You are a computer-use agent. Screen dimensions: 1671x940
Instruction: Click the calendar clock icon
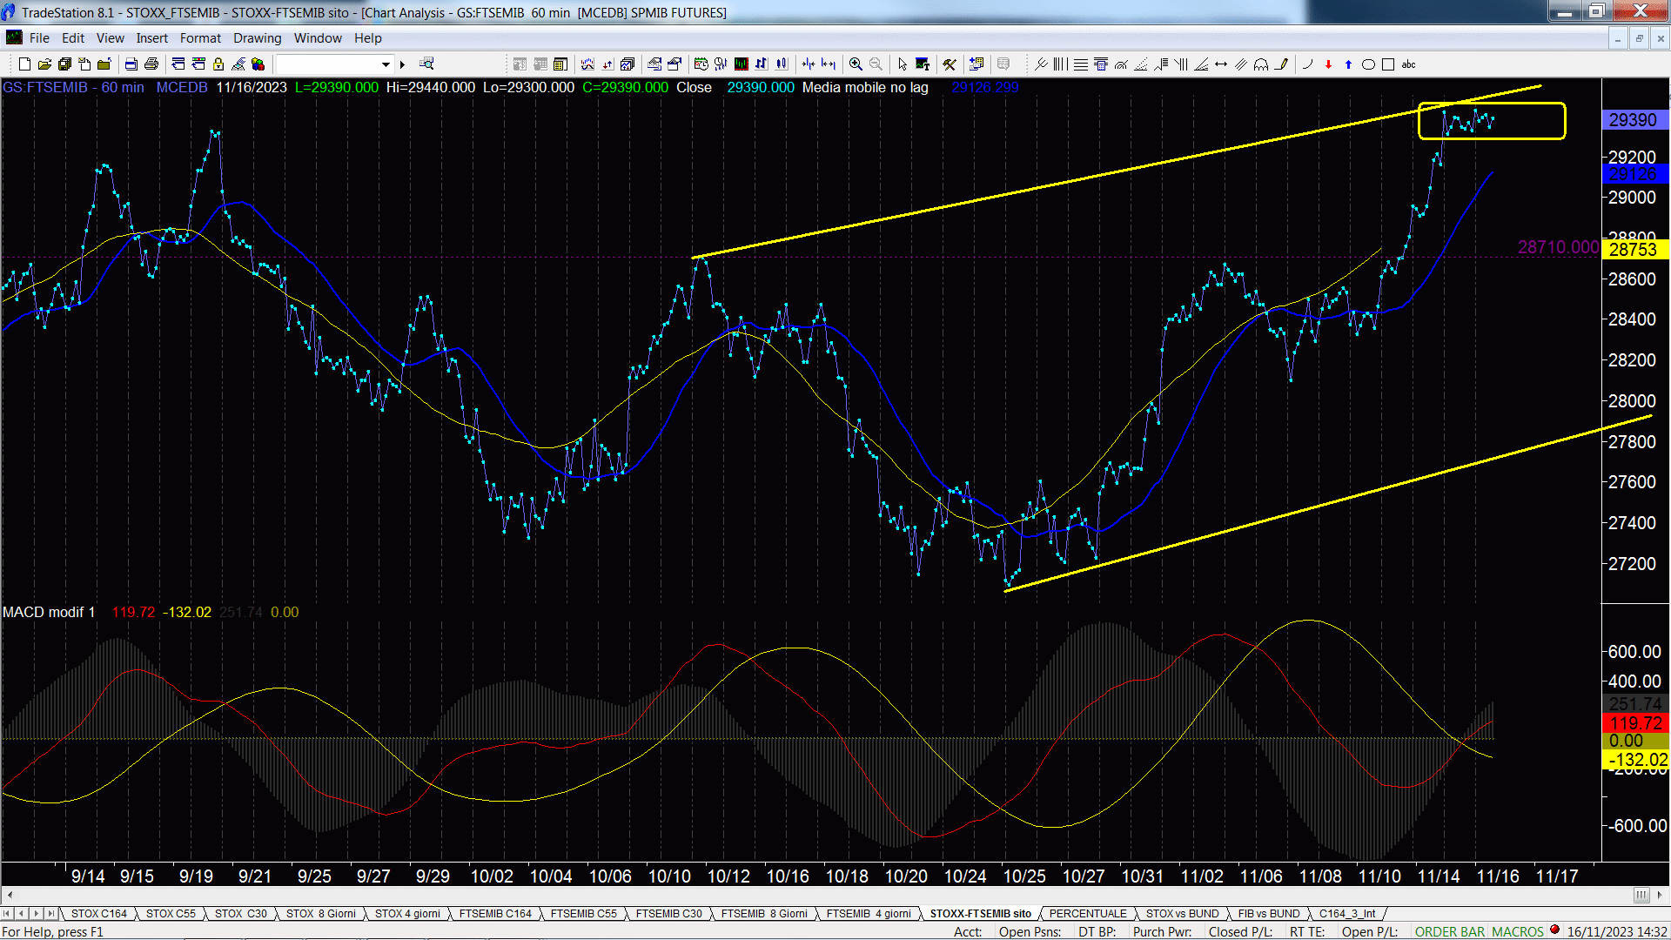[x=701, y=64]
